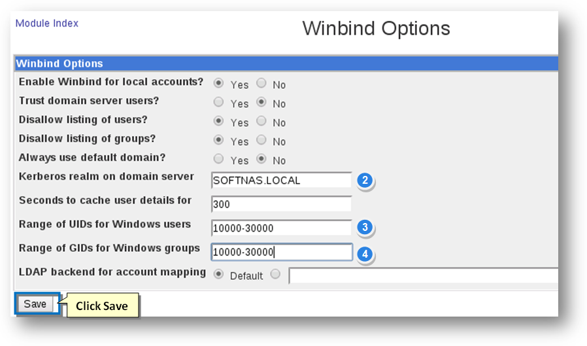Click the blue step 2 badge

tap(365, 181)
